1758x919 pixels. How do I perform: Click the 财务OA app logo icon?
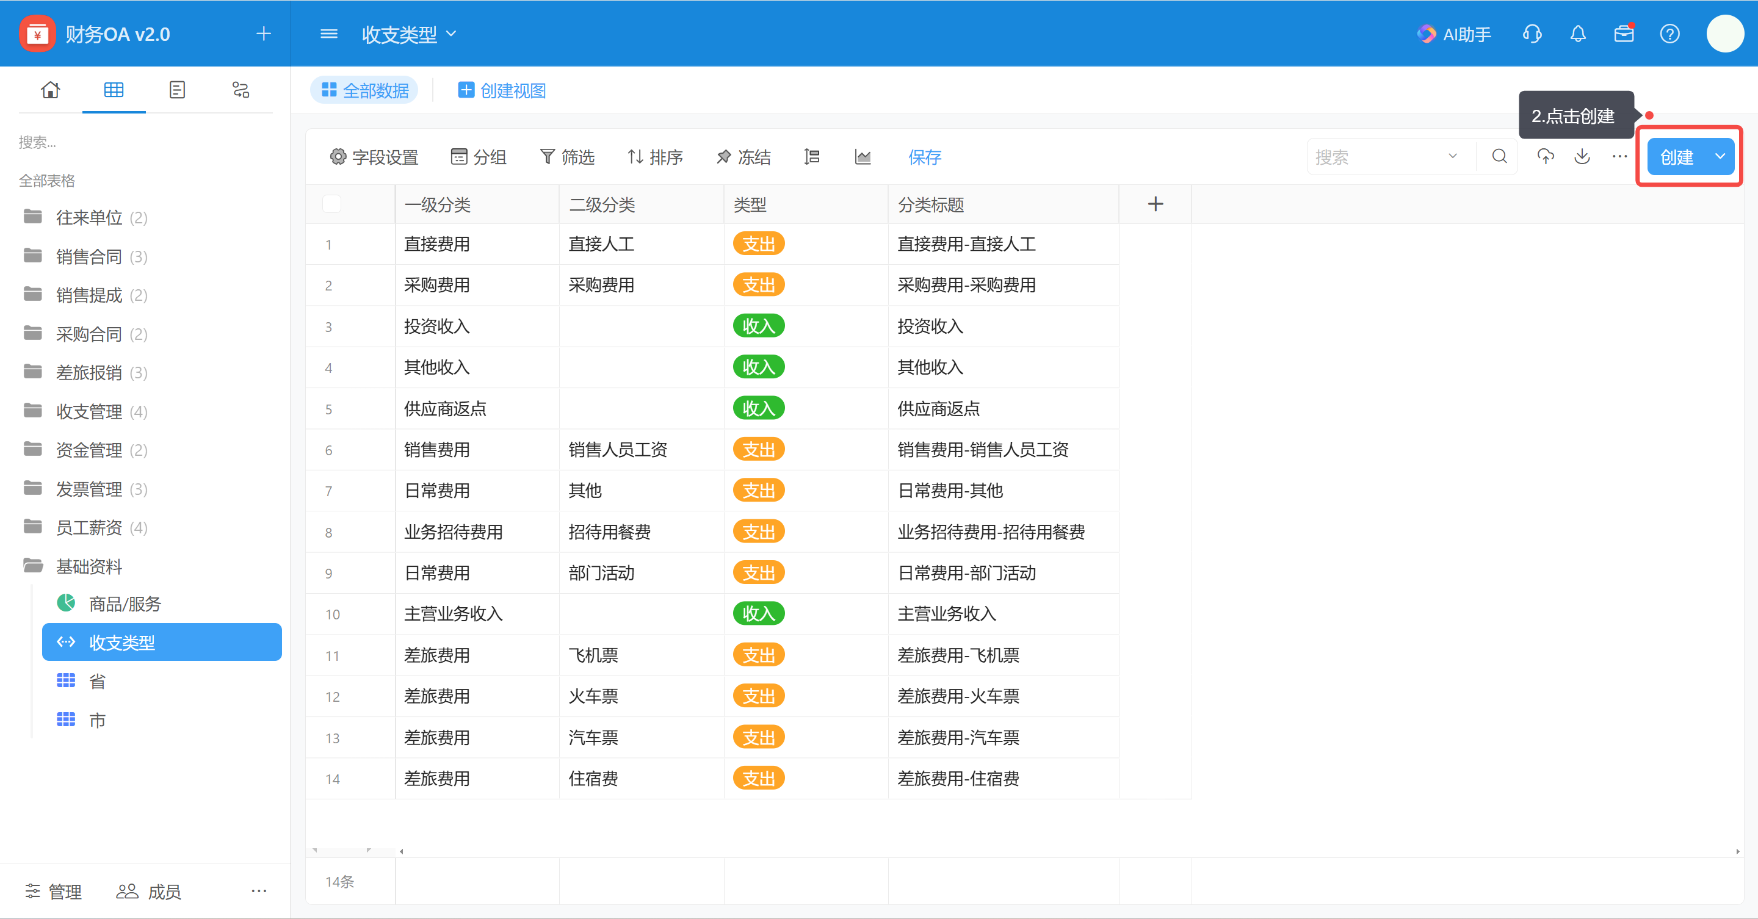(x=37, y=34)
